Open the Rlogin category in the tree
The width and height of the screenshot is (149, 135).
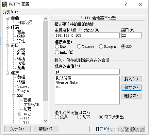click(x=23, y=91)
